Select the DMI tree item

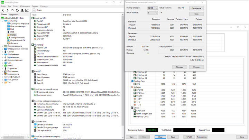coord(12,29)
